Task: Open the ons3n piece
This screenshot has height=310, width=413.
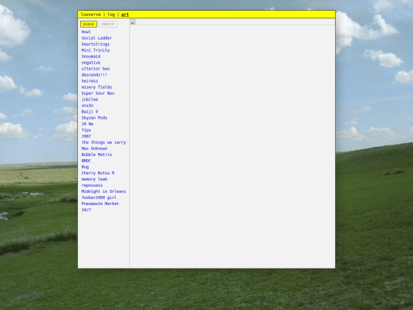Action: click(x=87, y=106)
